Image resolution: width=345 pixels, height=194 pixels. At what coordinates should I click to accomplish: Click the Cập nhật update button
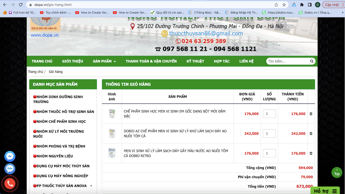coord(332,5)
